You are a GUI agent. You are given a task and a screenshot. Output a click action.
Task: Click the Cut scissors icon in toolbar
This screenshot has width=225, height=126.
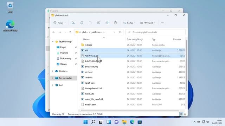pos(73,23)
